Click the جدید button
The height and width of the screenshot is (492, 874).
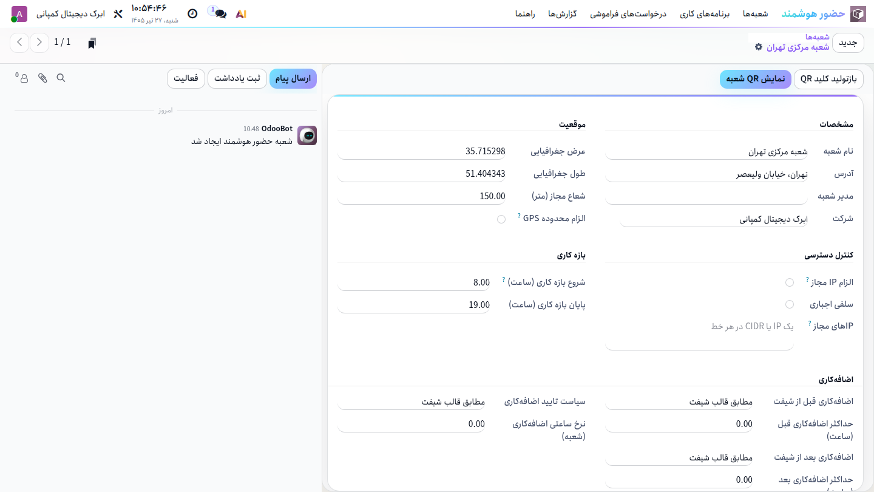click(x=848, y=43)
